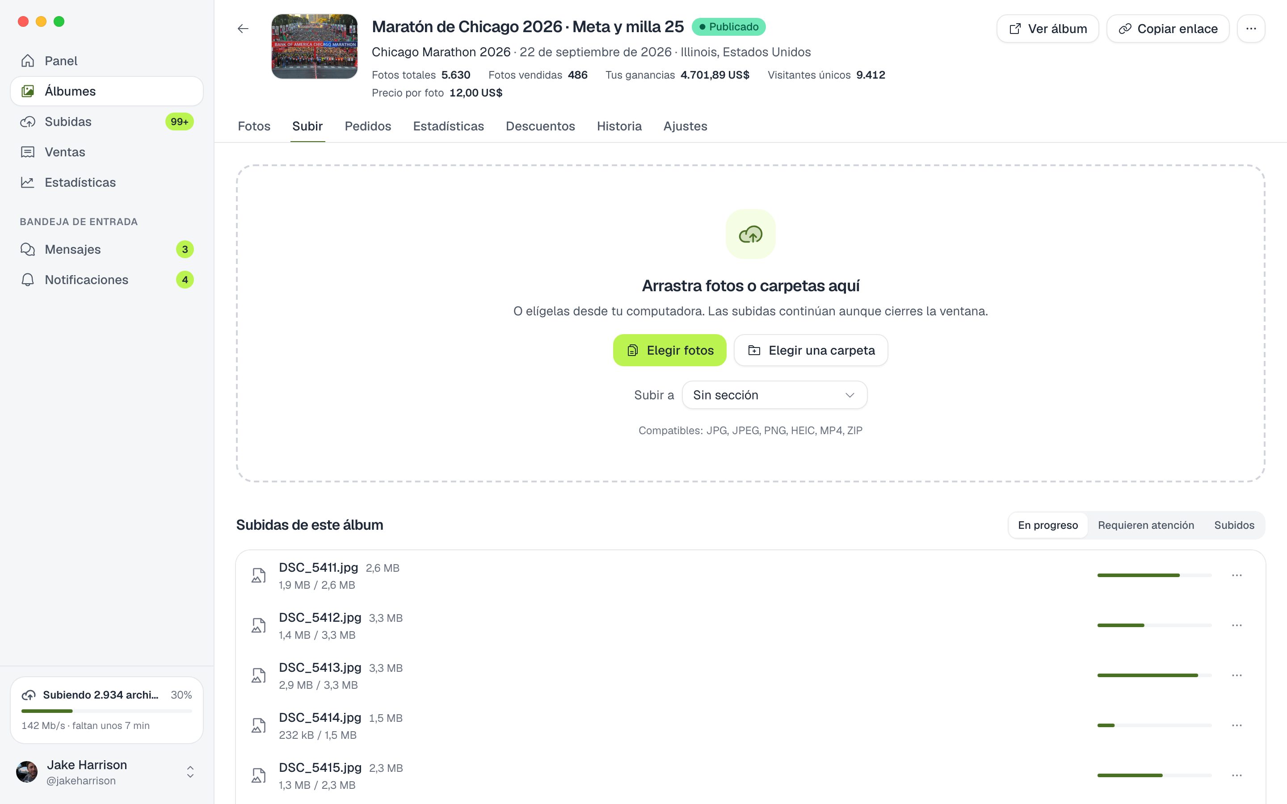This screenshot has height=804, width=1287.
Task: Click the Notificaciones bell icon
Action: point(28,280)
